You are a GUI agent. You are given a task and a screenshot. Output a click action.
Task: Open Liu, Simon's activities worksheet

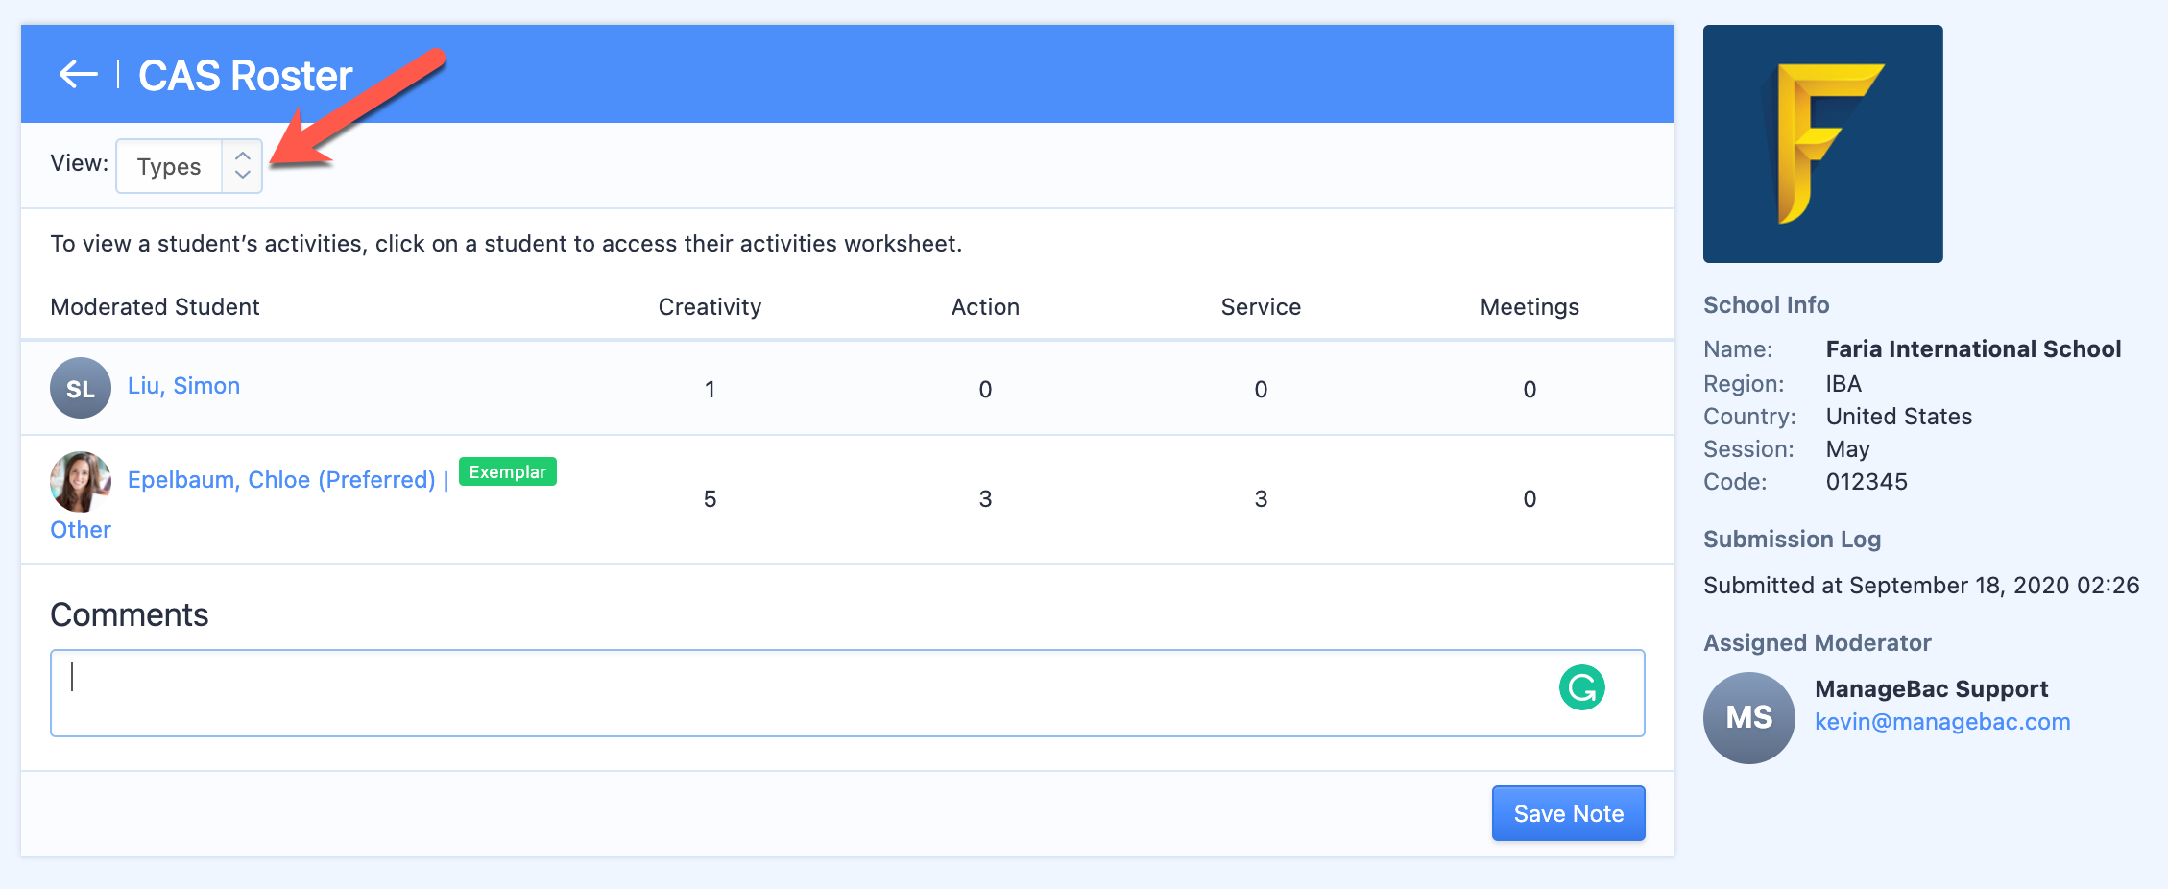pos(183,386)
